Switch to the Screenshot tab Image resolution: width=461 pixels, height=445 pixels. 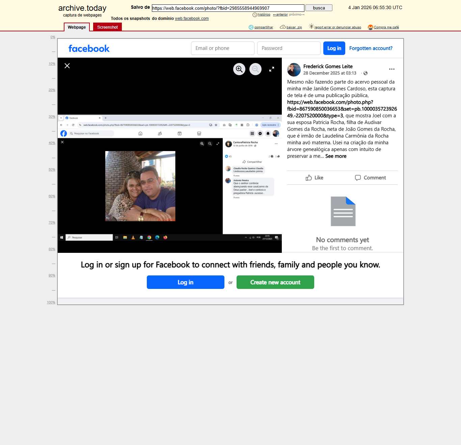point(107,27)
